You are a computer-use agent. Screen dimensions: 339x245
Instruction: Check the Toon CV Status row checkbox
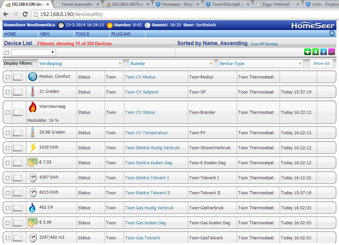tap(7, 112)
